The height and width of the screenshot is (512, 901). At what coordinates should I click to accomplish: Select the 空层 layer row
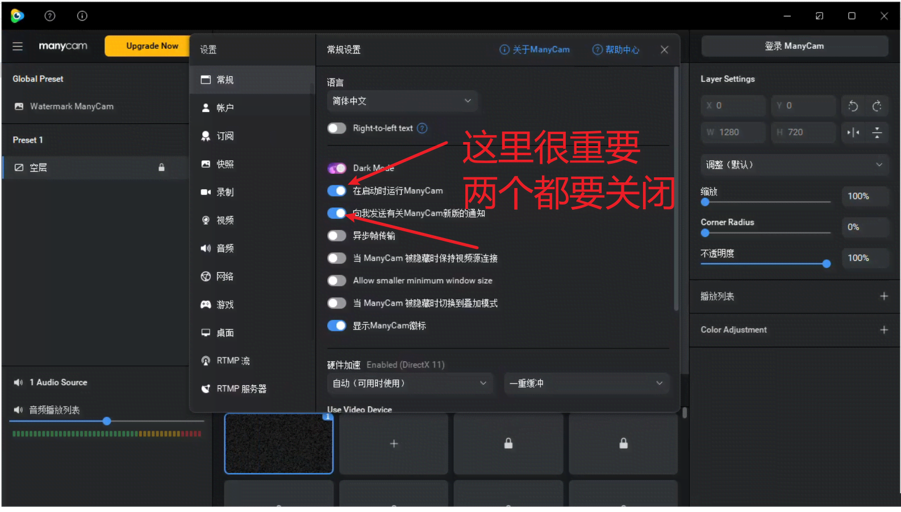pos(95,168)
